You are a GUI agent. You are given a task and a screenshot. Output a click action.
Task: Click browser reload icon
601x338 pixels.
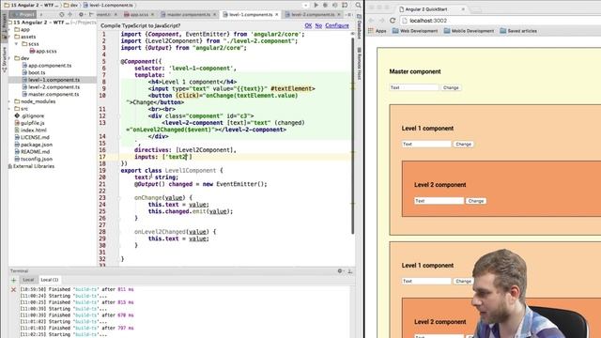point(393,21)
